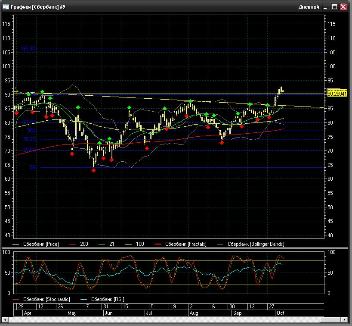Click the Jul month label on the time axis
352x326 pixels.
(x=149, y=313)
